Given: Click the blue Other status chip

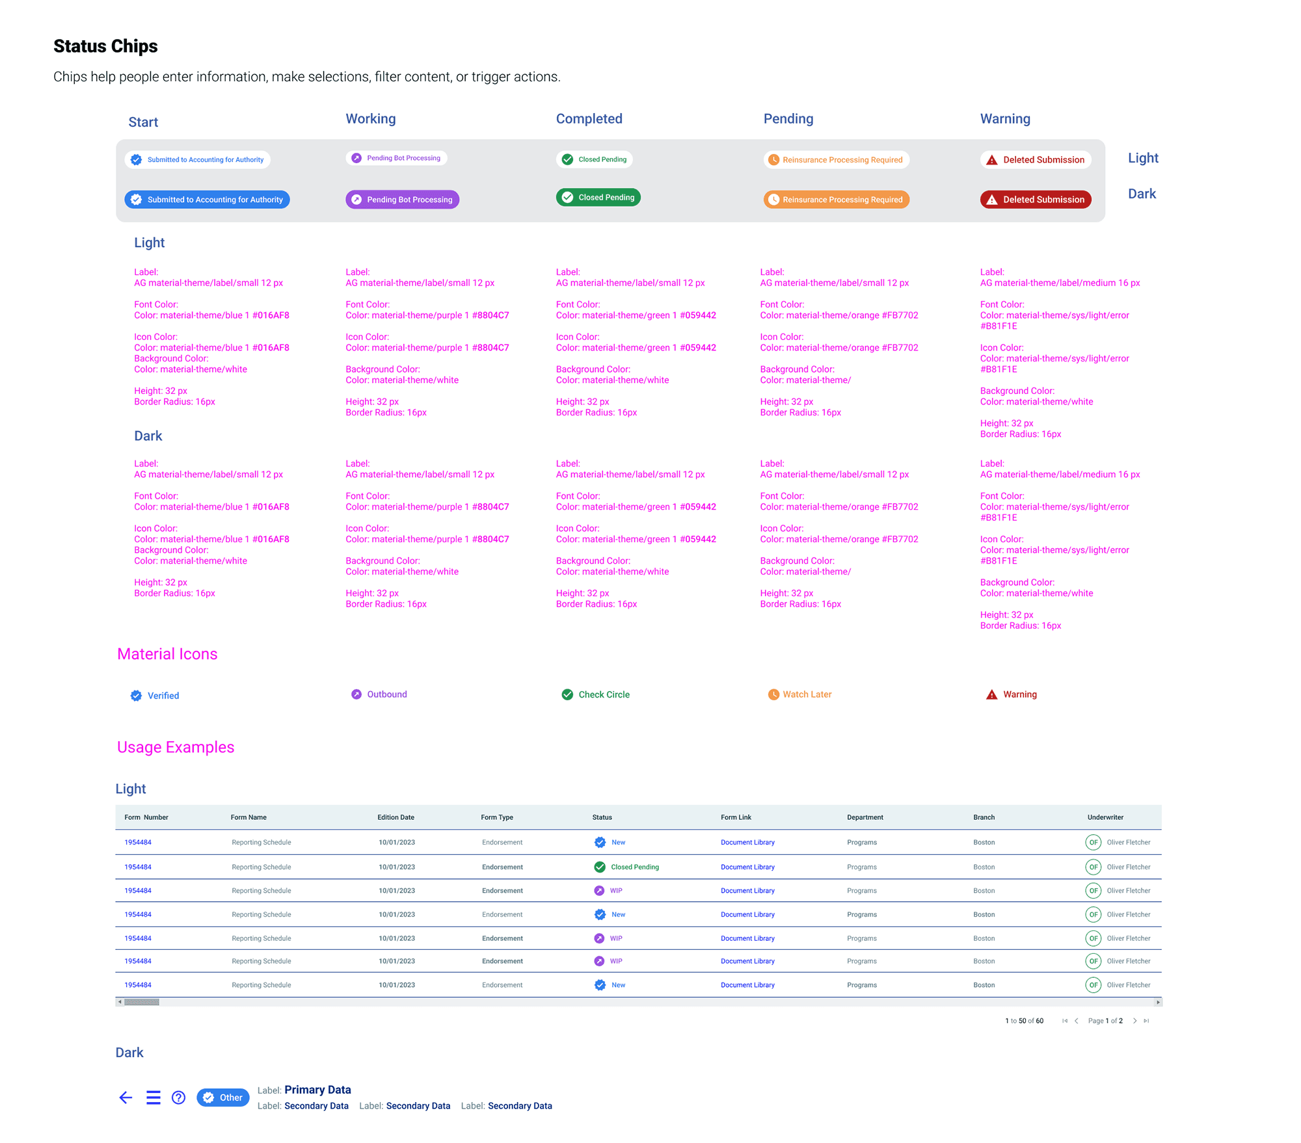Looking at the screenshot, I should (223, 1097).
